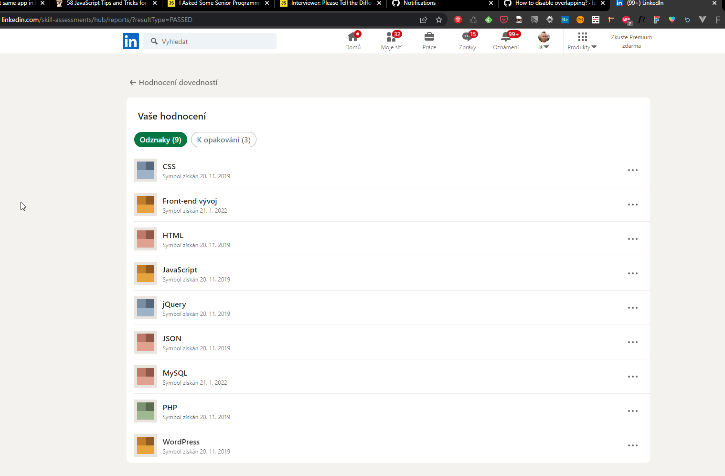Click the share page icon in address bar

point(424,20)
